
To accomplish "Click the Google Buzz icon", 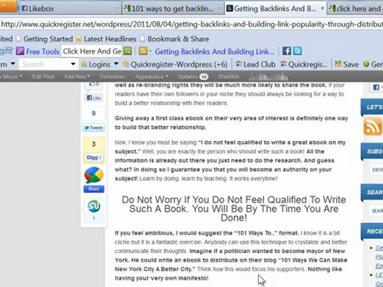I will pyautogui.click(x=94, y=175).
